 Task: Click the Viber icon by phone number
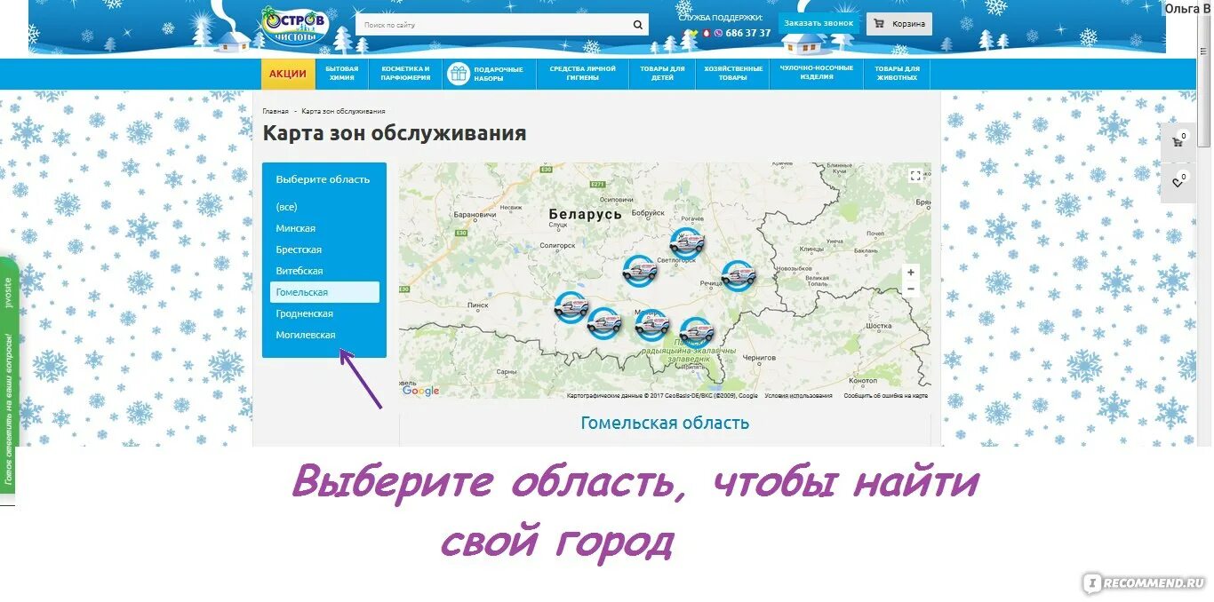718,34
